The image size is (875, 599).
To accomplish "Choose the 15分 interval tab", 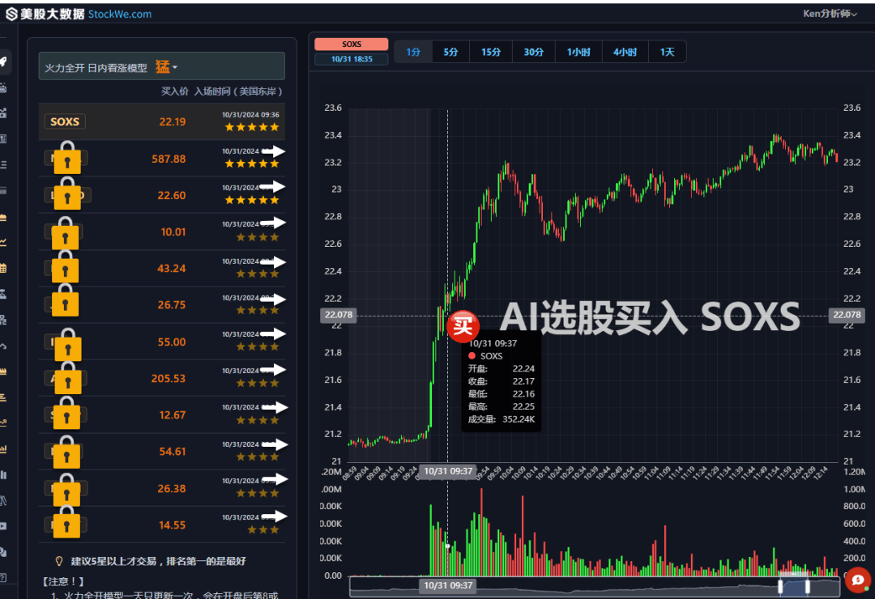I will point(490,52).
